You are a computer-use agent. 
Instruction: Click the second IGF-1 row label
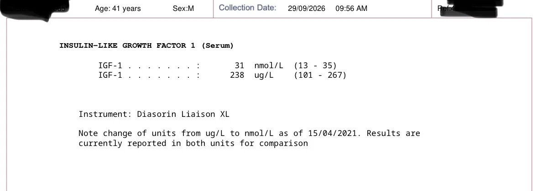click(x=110, y=75)
